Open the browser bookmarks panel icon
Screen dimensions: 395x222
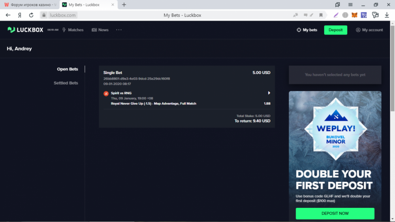point(337,4)
